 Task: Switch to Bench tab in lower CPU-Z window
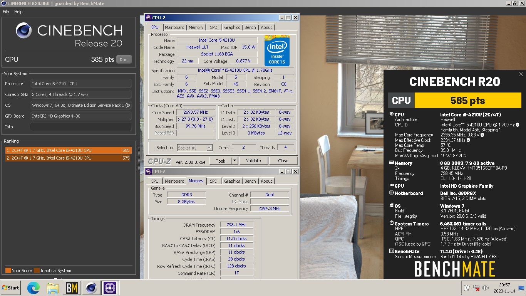pos(250,181)
